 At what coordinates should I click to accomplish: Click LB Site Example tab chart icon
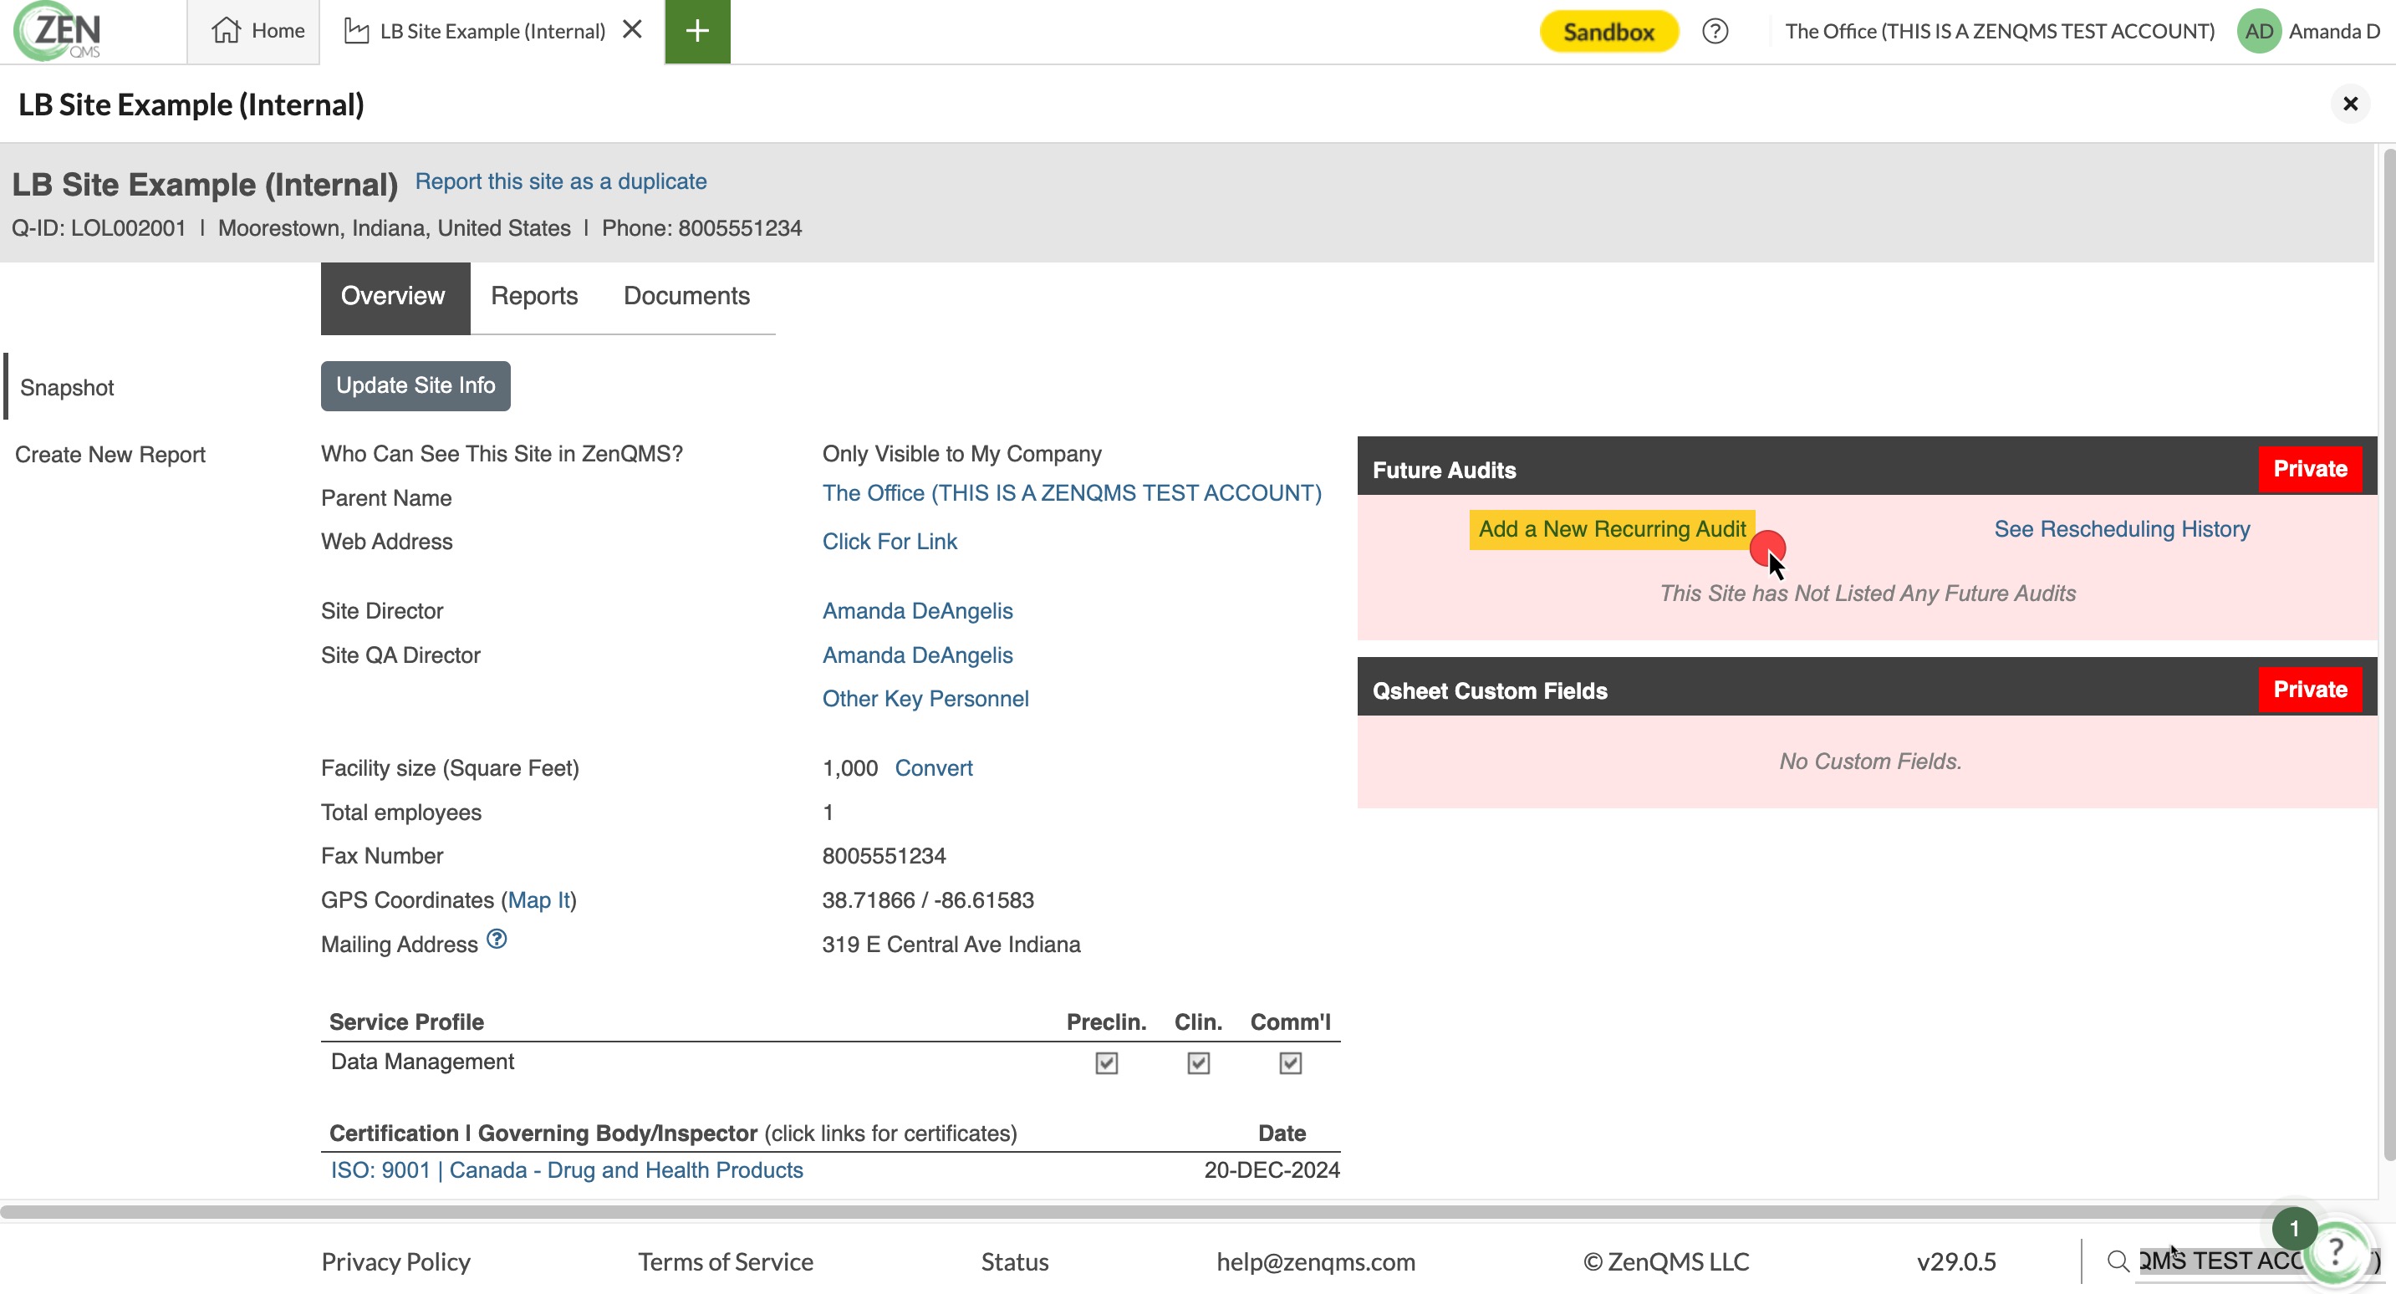(x=356, y=32)
